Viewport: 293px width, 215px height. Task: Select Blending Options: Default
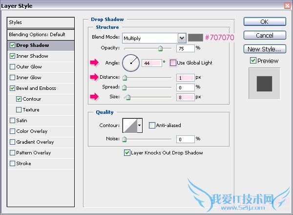[x=41, y=35]
